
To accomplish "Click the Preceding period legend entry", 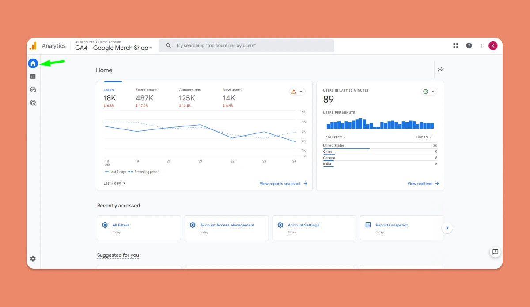I will click(x=144, y=172).
